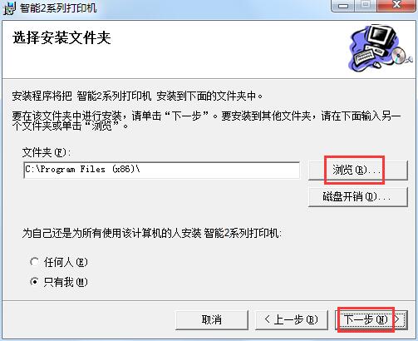Click the sentence starting 安装程序将把
This screenshot has height=341, width=418.
(137, 96)
